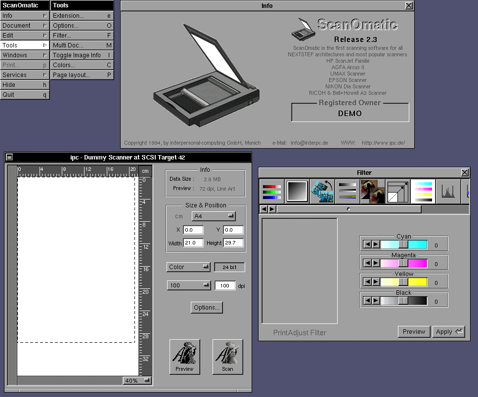Select the histogram filter icon
This screenshot has width=478, height=397.
click(448, 192)
